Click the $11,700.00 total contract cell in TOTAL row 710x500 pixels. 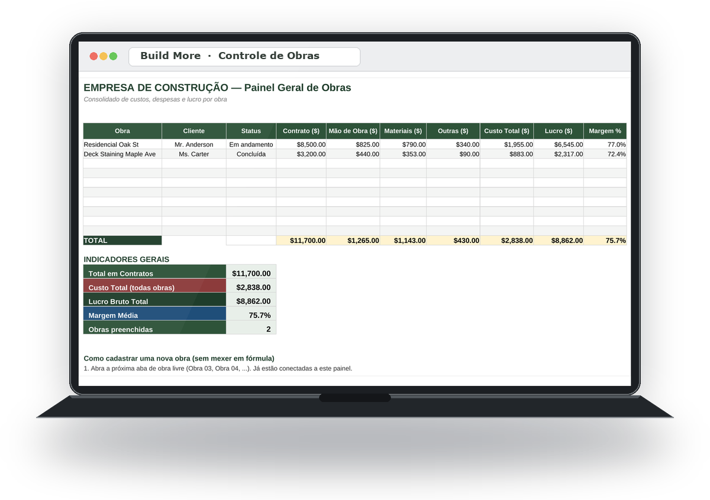pyautogui.click(x=301, y=241)
